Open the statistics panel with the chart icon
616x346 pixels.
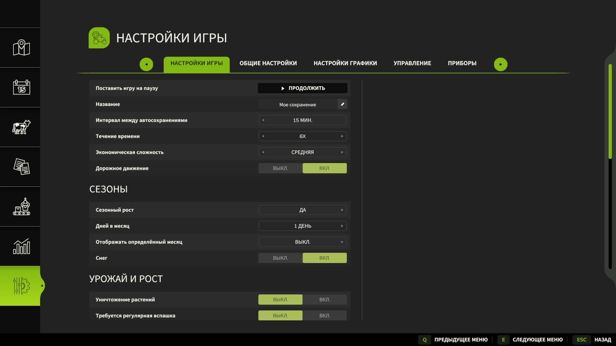point(20,247)
